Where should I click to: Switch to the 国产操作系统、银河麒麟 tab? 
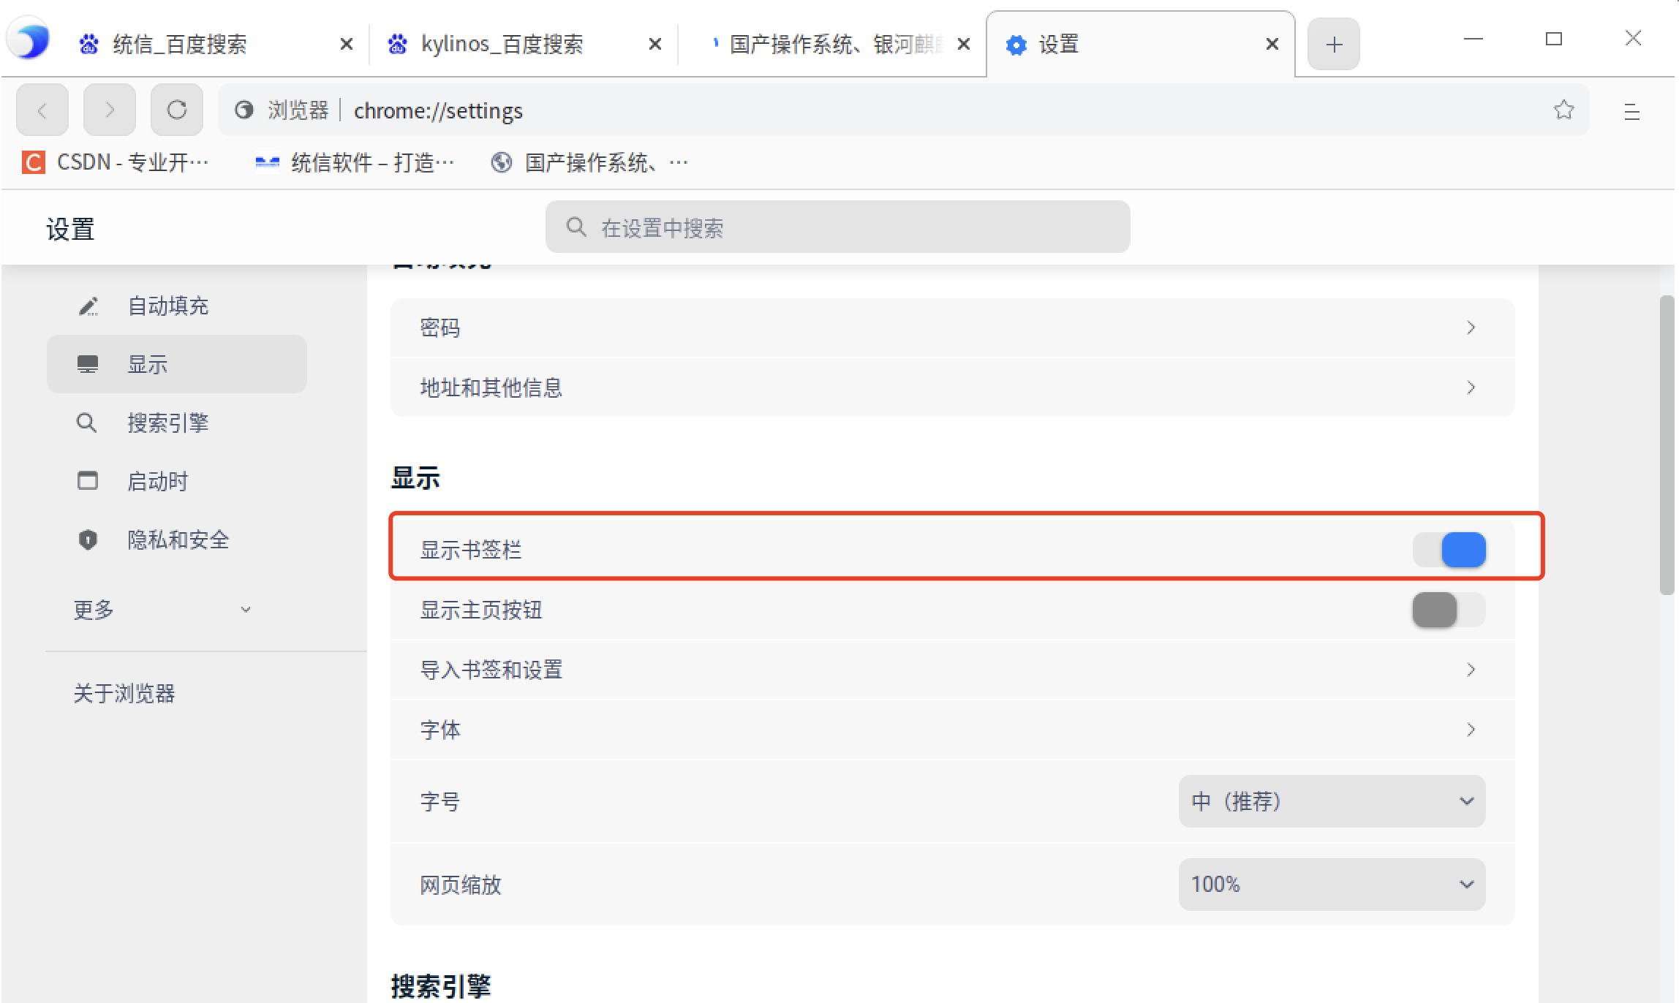834,45
